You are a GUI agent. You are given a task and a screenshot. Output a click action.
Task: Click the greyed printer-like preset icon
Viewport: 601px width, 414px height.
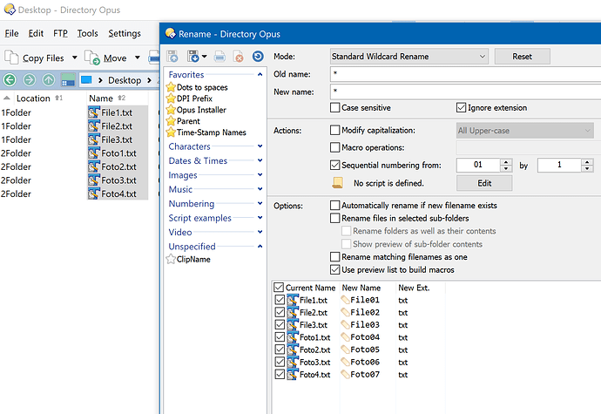pyautogui.click(x=219, y=57)
